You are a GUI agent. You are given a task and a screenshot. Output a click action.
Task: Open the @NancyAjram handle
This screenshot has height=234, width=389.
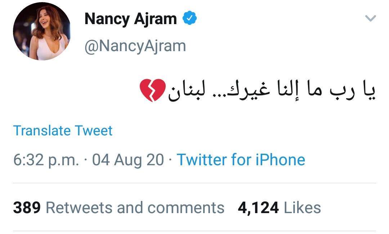click(135, 46)
